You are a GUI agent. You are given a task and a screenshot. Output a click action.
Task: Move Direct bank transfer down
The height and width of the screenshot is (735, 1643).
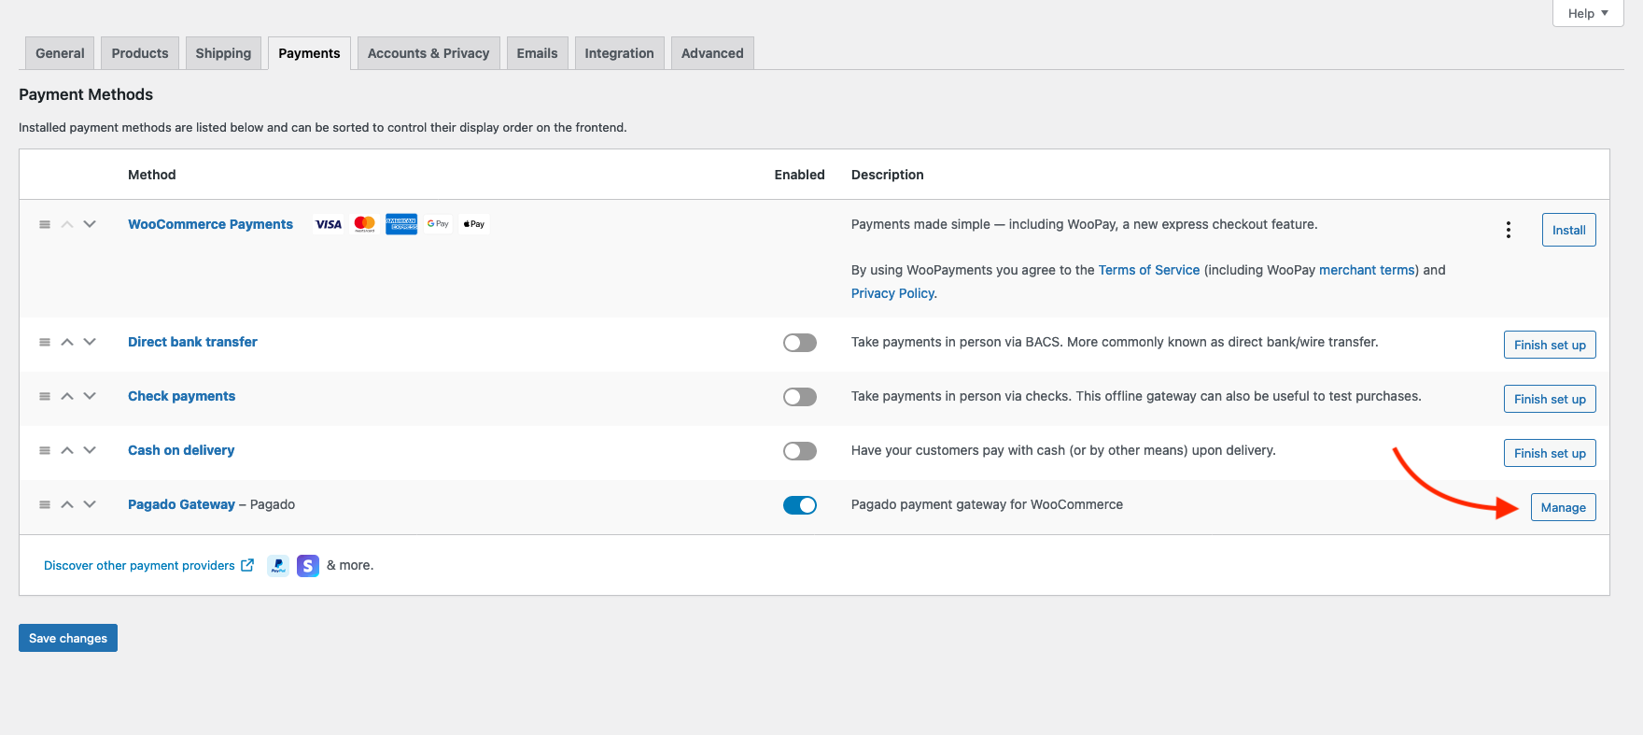tap(90, 342)
